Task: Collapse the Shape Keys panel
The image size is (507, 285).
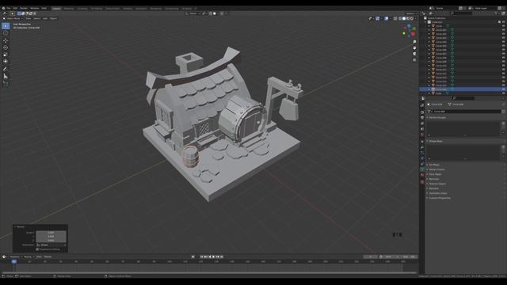Action: tap(436, 141)
